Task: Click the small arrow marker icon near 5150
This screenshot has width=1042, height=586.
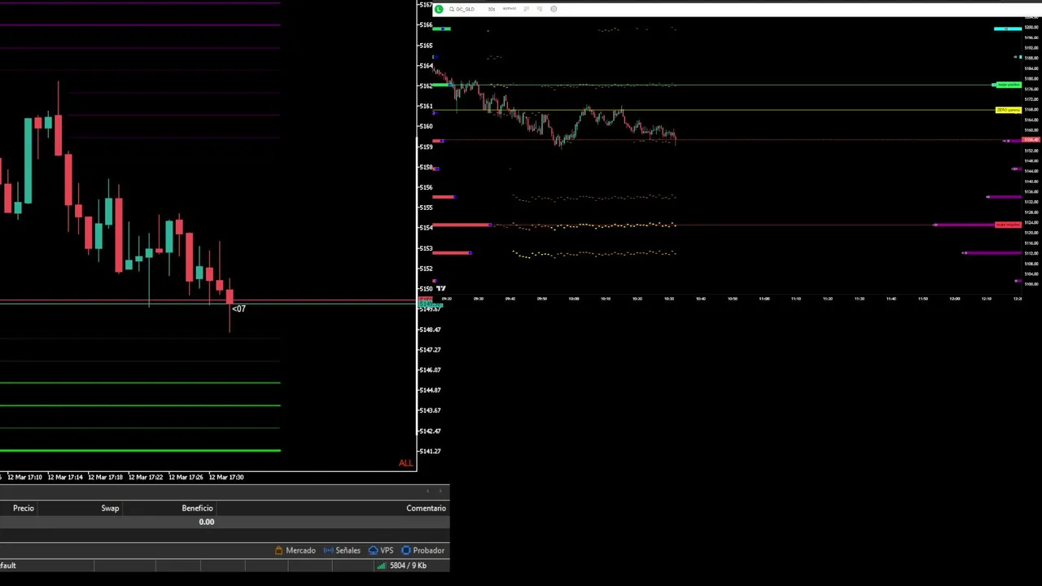Action: pyautogui.click(x=440, y=288)
